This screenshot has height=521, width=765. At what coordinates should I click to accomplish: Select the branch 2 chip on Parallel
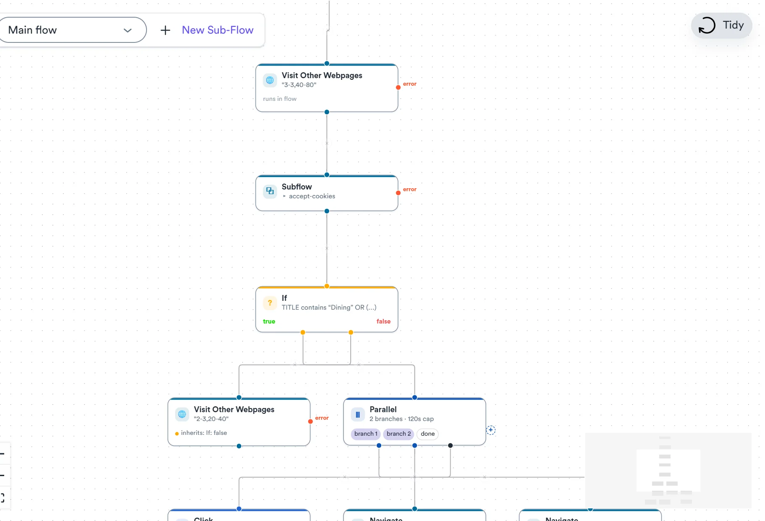click(x=399, y=434)
